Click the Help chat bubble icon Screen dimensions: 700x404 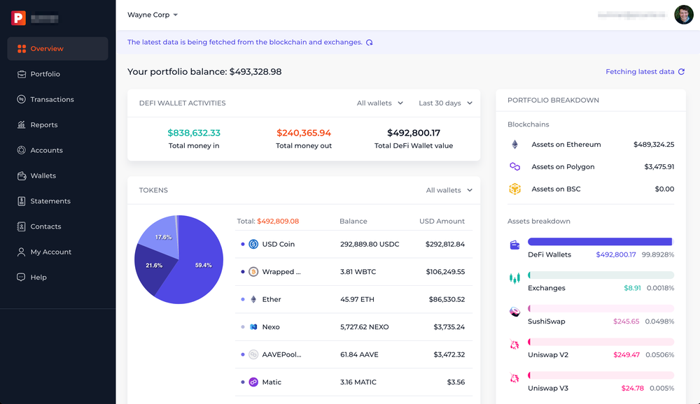click(22, 277)
